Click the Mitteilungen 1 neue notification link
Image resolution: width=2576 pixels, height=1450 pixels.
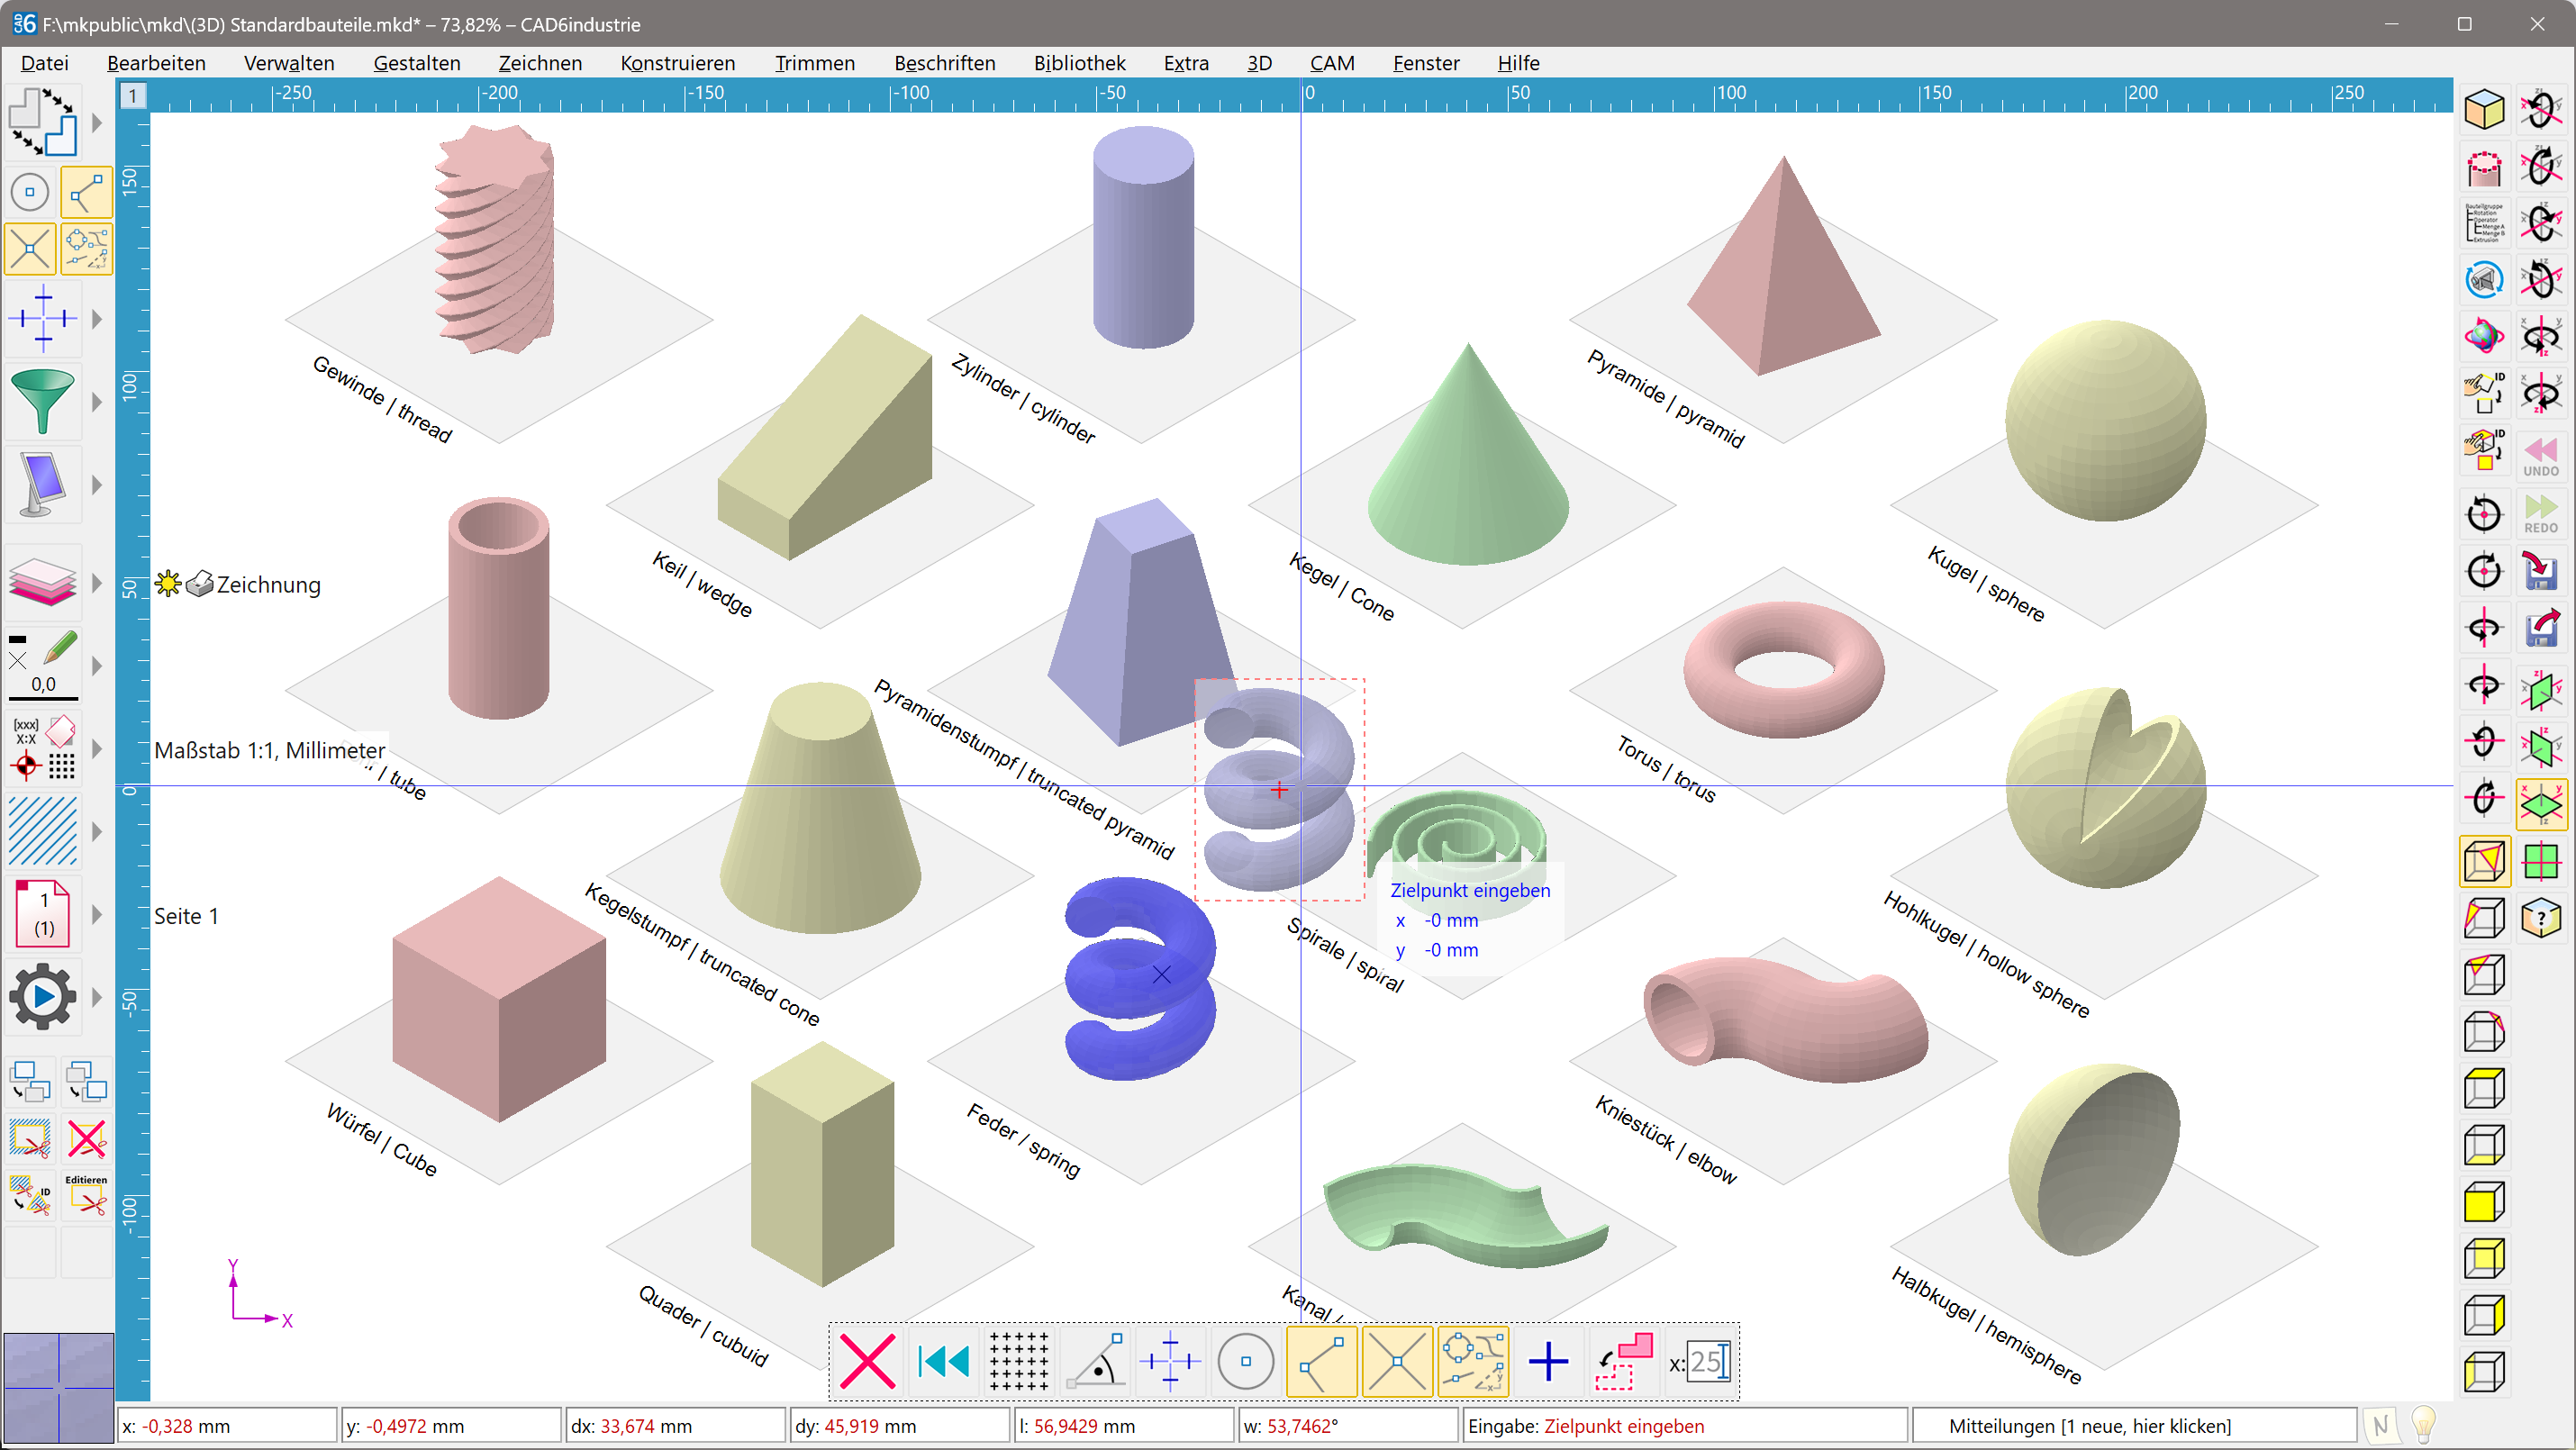[2090, 1425]
